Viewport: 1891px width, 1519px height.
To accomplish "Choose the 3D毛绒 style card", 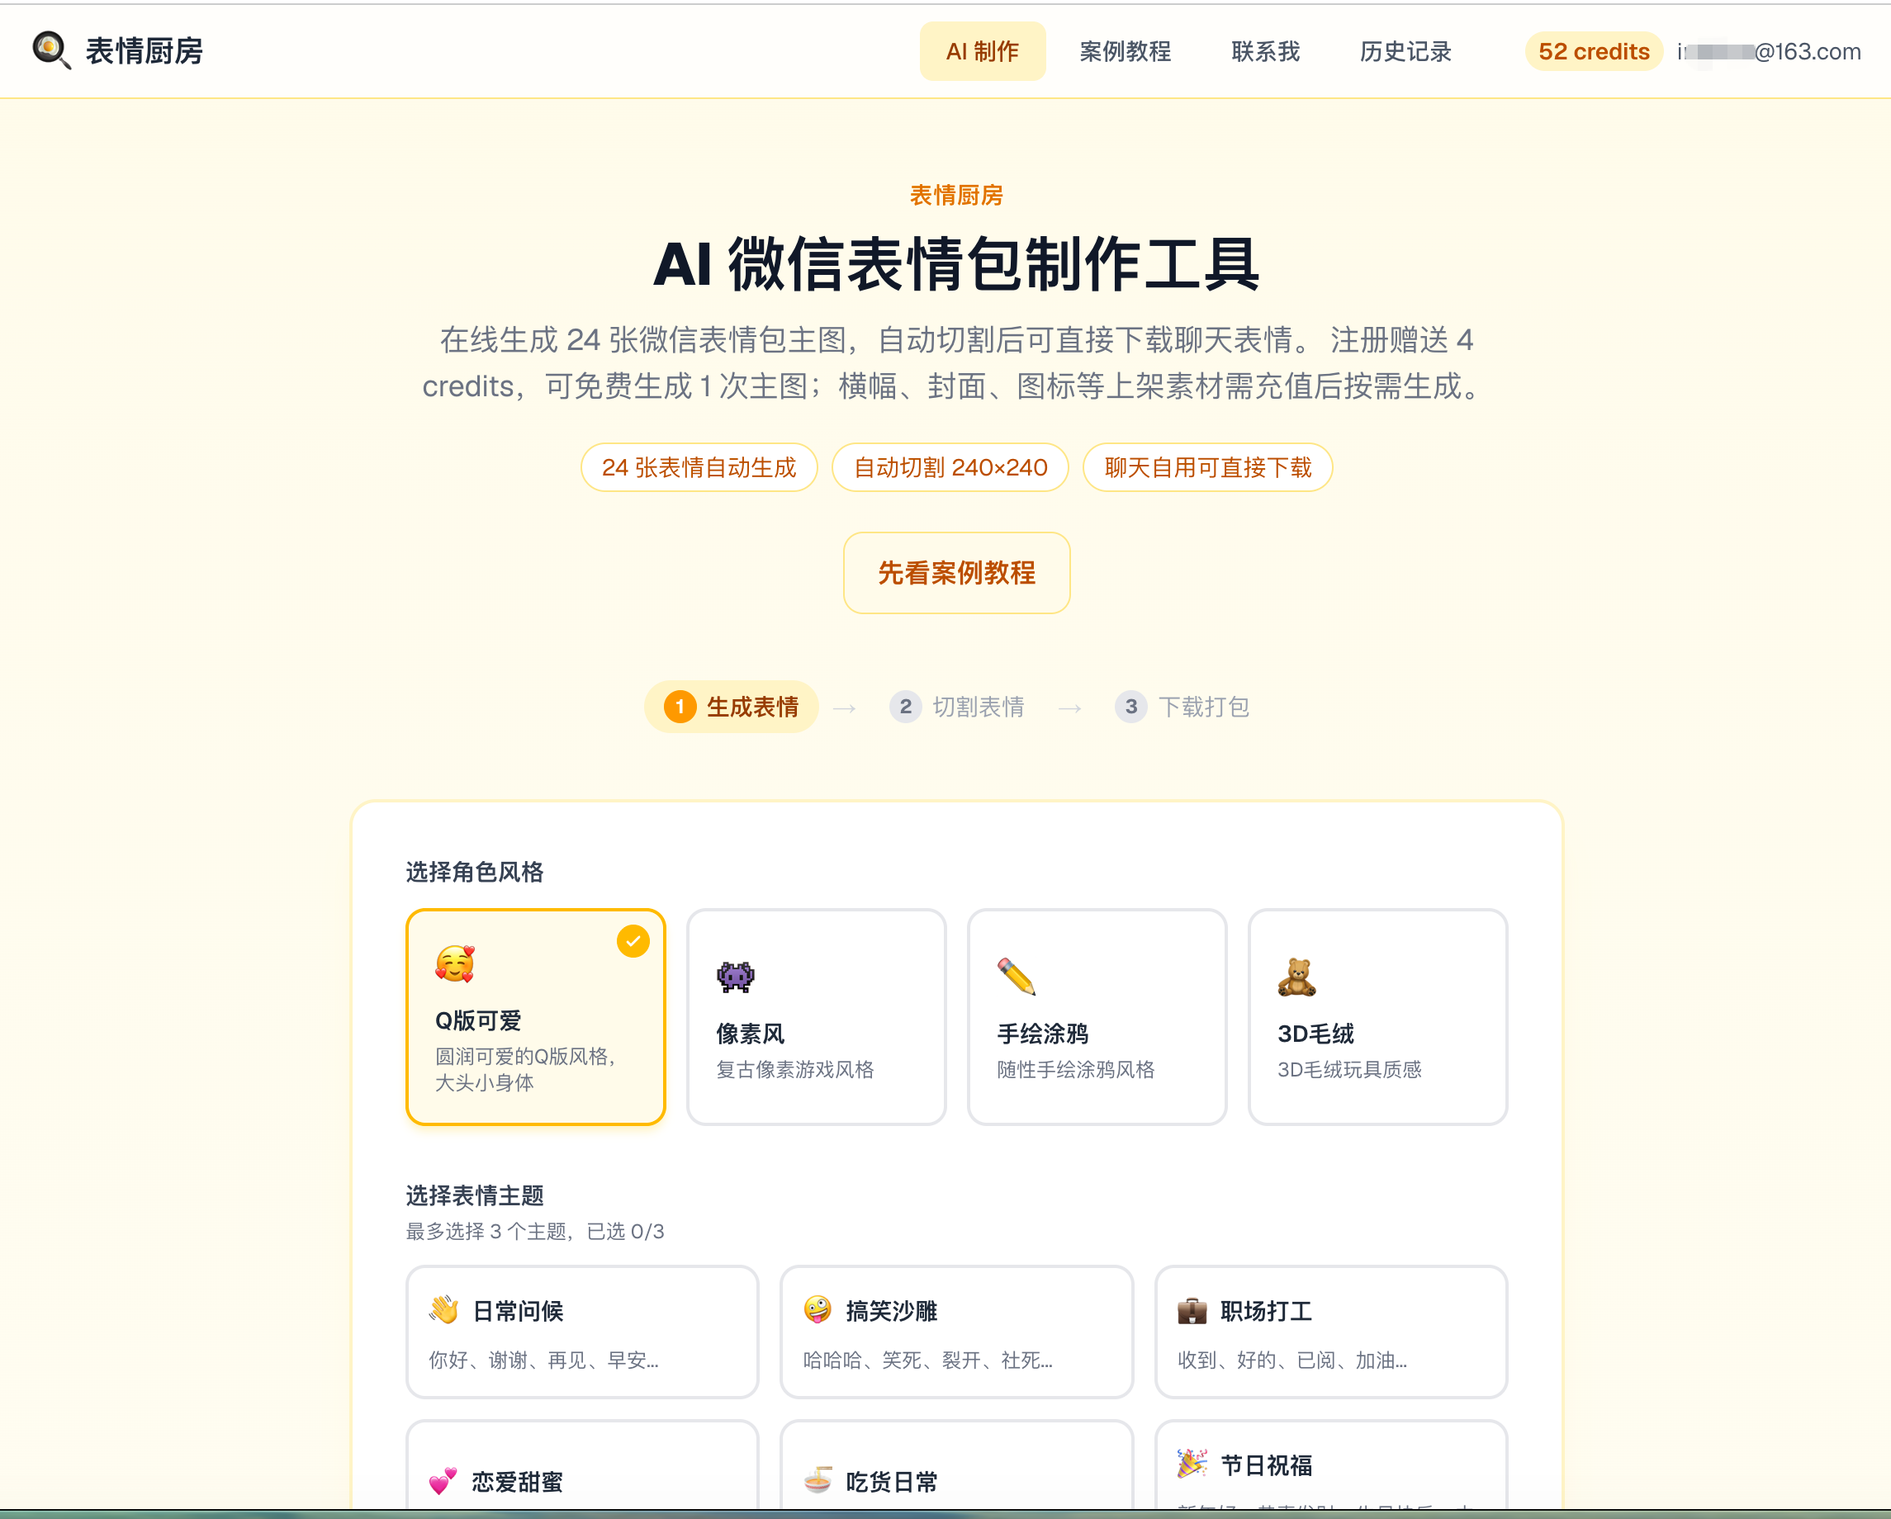I will point(1377,1016).
